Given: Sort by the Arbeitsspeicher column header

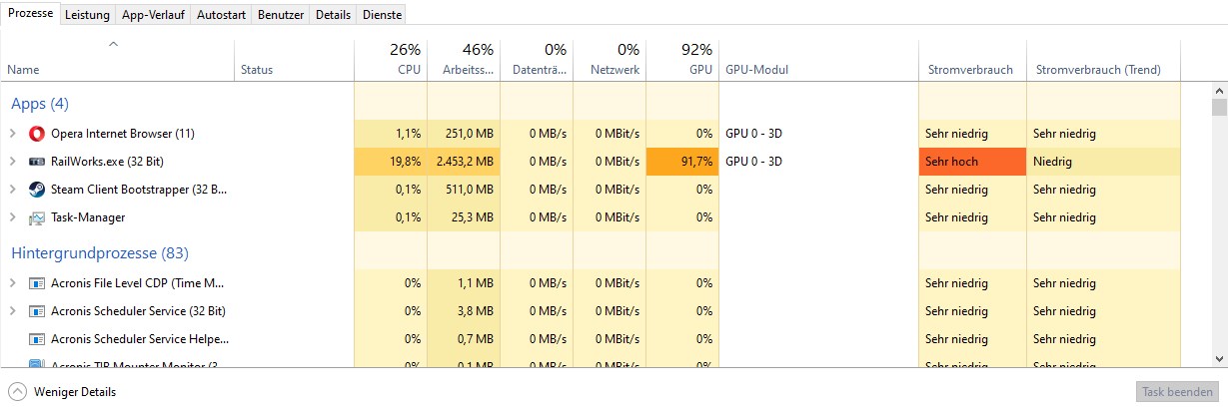Looking at the screenshot, I should pyautogui.click(x=464, y=60).
